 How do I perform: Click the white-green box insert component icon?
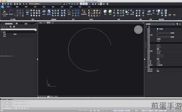(105, 11)
